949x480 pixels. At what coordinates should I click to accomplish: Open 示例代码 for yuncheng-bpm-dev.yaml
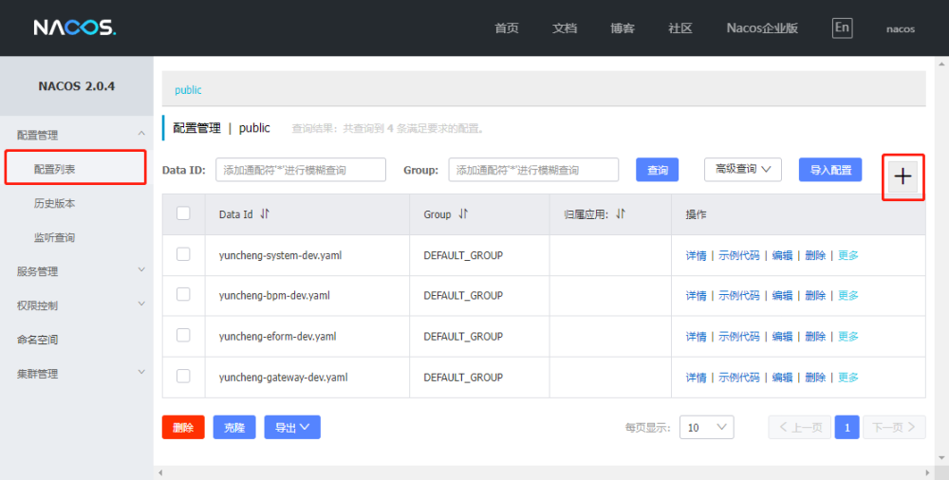click(739, 295)
